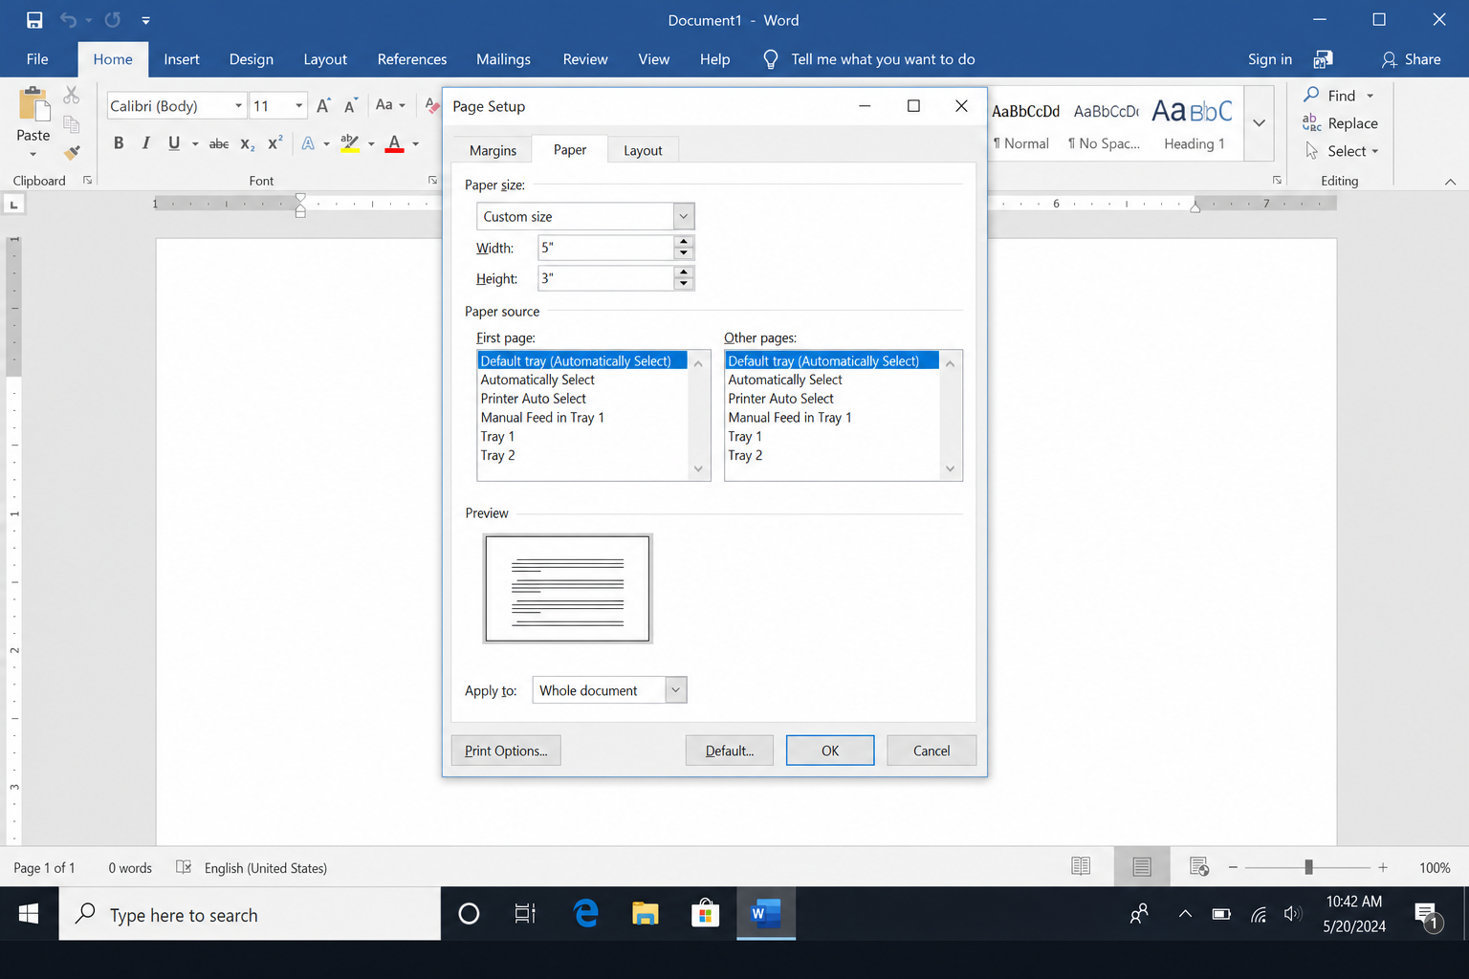Click the Copy icon in Clipboard group

click(72, 123)
